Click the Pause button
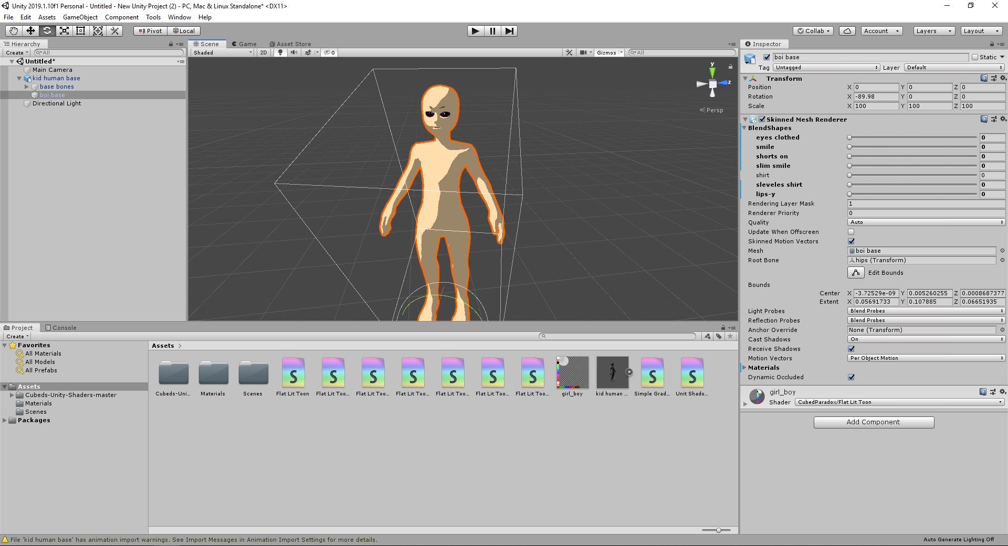Viewport: 1008px width, 546px height. (492, 31)
